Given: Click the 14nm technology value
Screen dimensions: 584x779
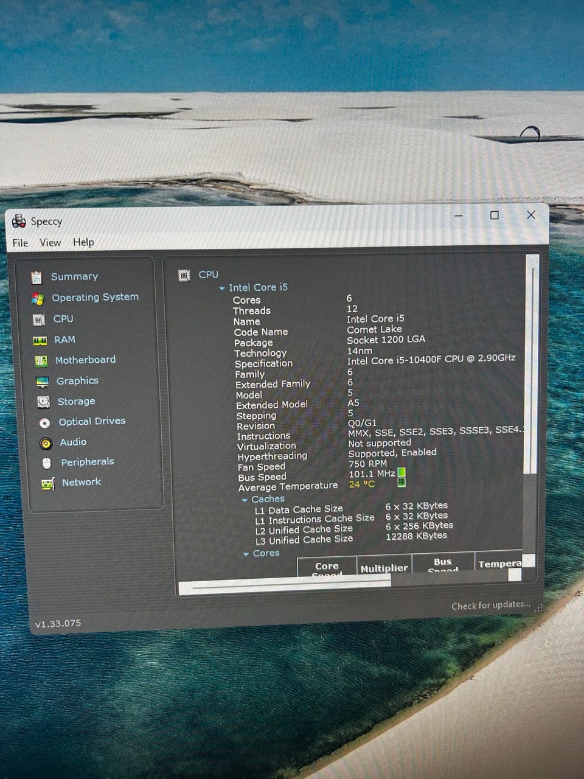Looking at the screenshot, I should (360, 351).
